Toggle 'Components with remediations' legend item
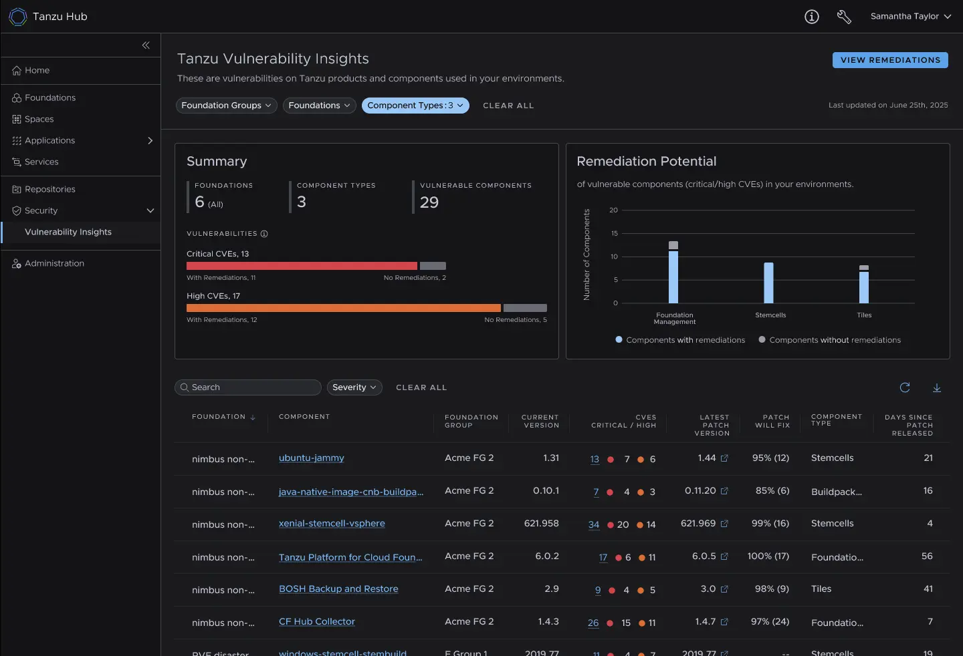The height and width of the screenshot is (656, 963). pos(679,340)
